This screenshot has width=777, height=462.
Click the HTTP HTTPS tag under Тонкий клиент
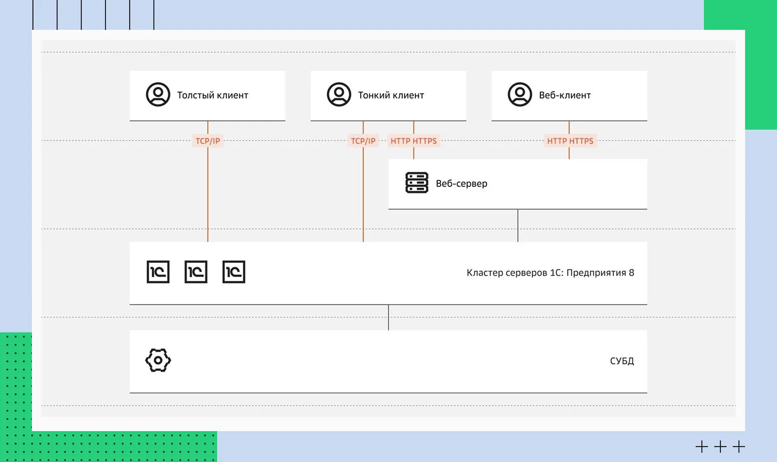click(414, 141)
